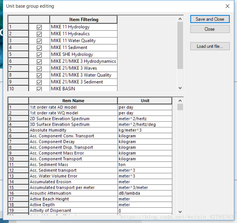This screenshot has width=237, height=223.
Task: Toggle the MIKE BASIN checkbox
Action: coord(39,89)
